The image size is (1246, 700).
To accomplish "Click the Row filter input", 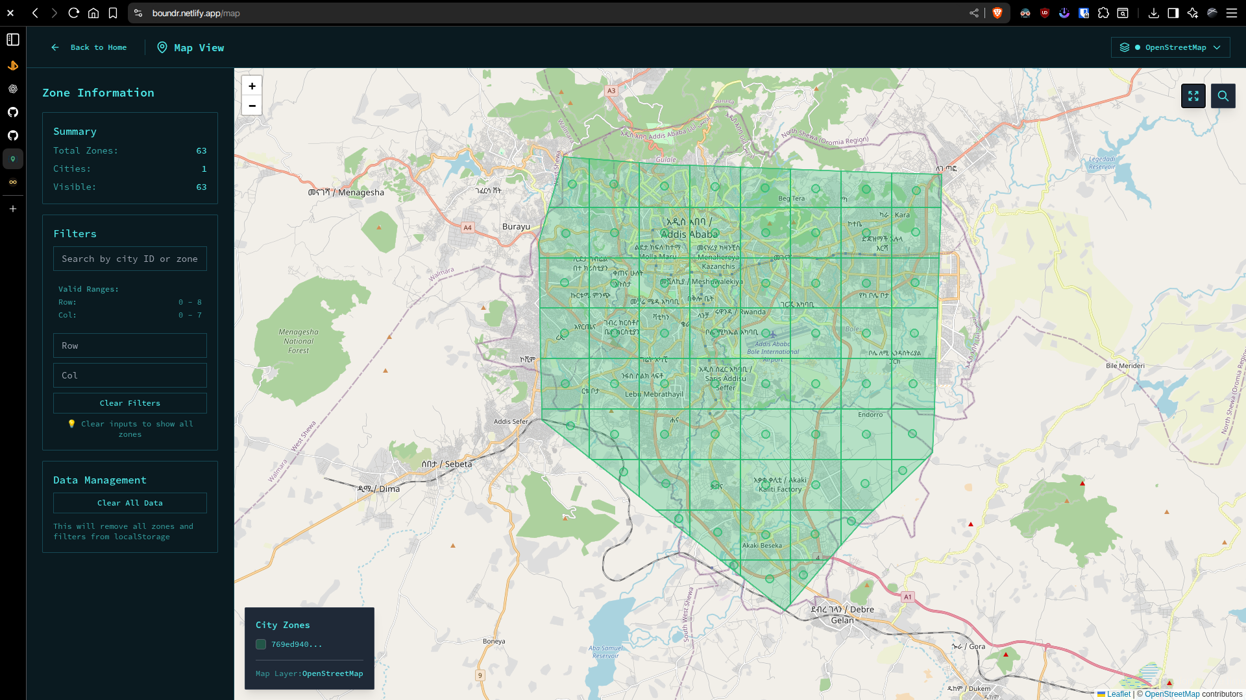I will pyautogui.click(x=130, y=345).
